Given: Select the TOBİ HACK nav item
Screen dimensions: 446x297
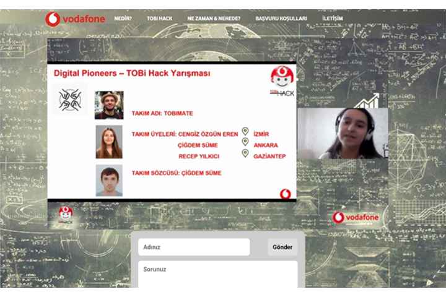Looking at the screenshot, I should (x=159, y=19).
